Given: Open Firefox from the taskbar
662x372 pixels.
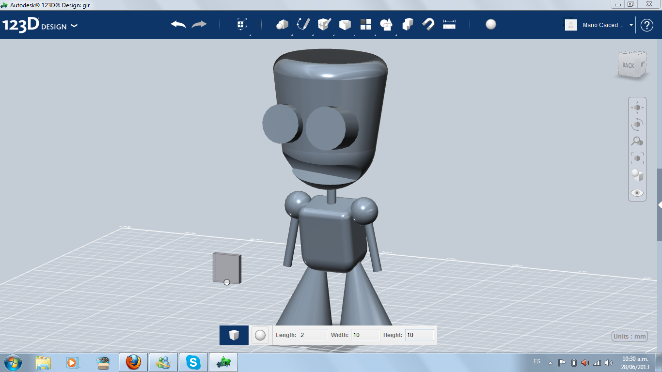Looking at the screenshot, I should [133, 362].
